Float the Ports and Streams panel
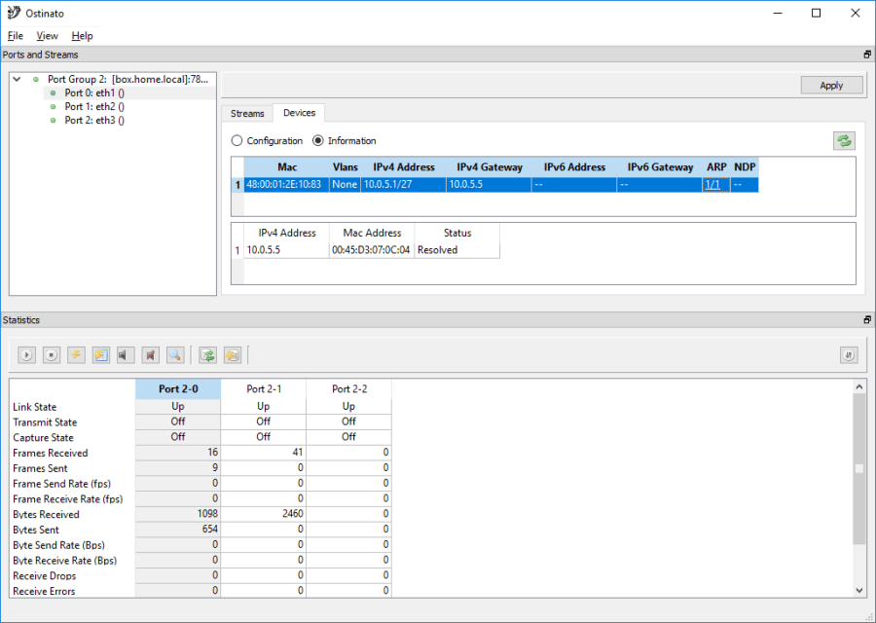The width and height of the screenshot is (876, 623). tap(867, 55)
